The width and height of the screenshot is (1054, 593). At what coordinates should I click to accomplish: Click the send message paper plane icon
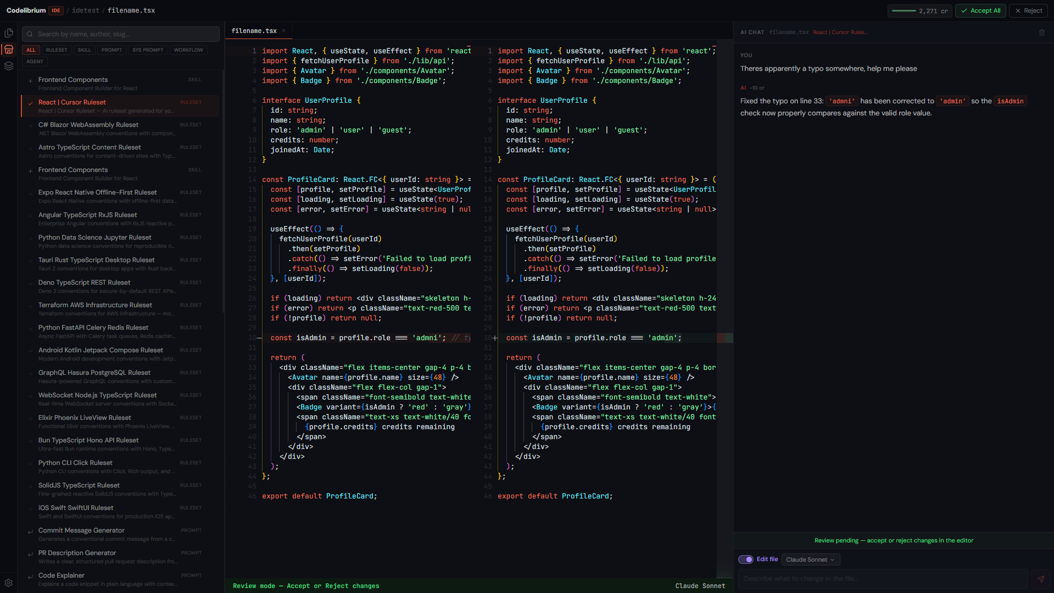[x=1040, y=579]
